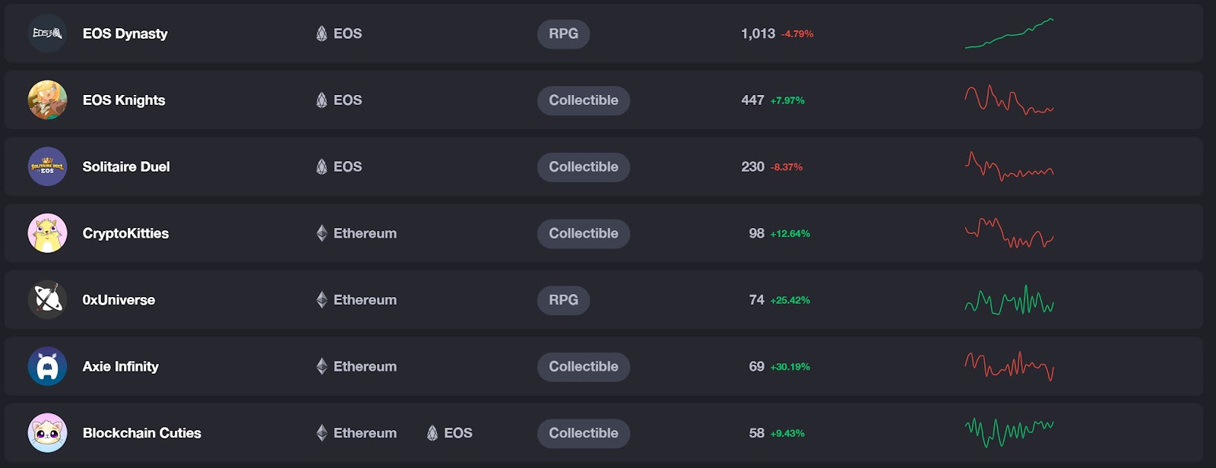Click the EOS Dynasty green trend chart
The image size is (1216, 468).
click(x=1009, y=34)
